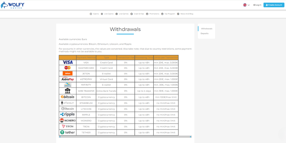The image size is (286, 143).
Task: Open the Live Games menu item
Action: tap(122, 14)
